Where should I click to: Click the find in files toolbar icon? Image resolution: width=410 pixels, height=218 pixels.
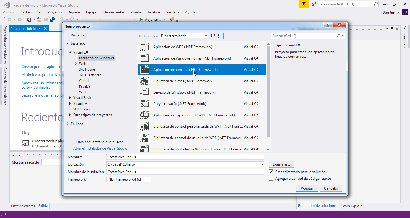click(x=172, y=19)
